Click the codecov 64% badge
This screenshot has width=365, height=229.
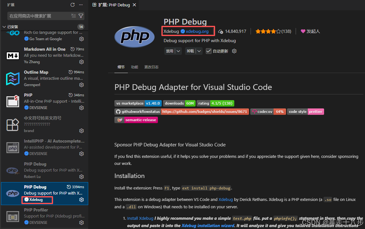click(x=268, y=112)
